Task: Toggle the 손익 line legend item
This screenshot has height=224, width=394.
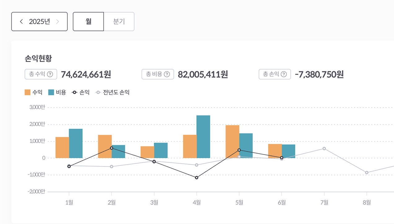Action: coord(81,92)
